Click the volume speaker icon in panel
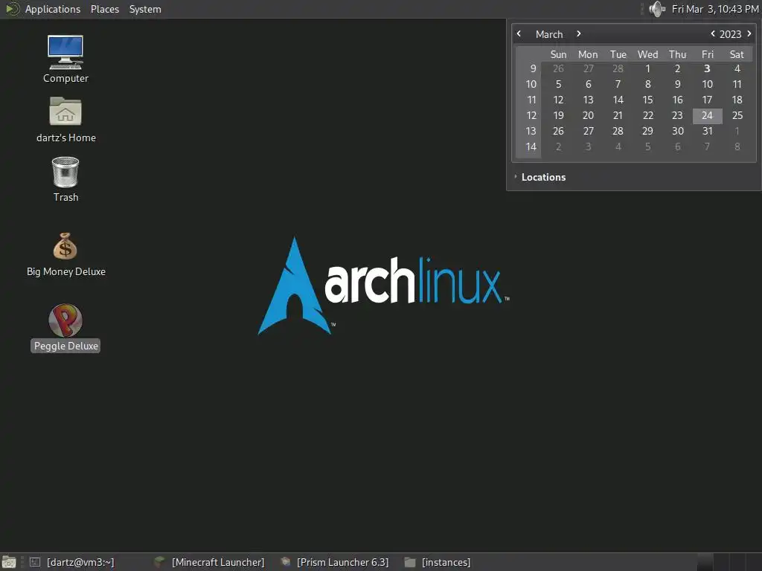 point(656,9)
